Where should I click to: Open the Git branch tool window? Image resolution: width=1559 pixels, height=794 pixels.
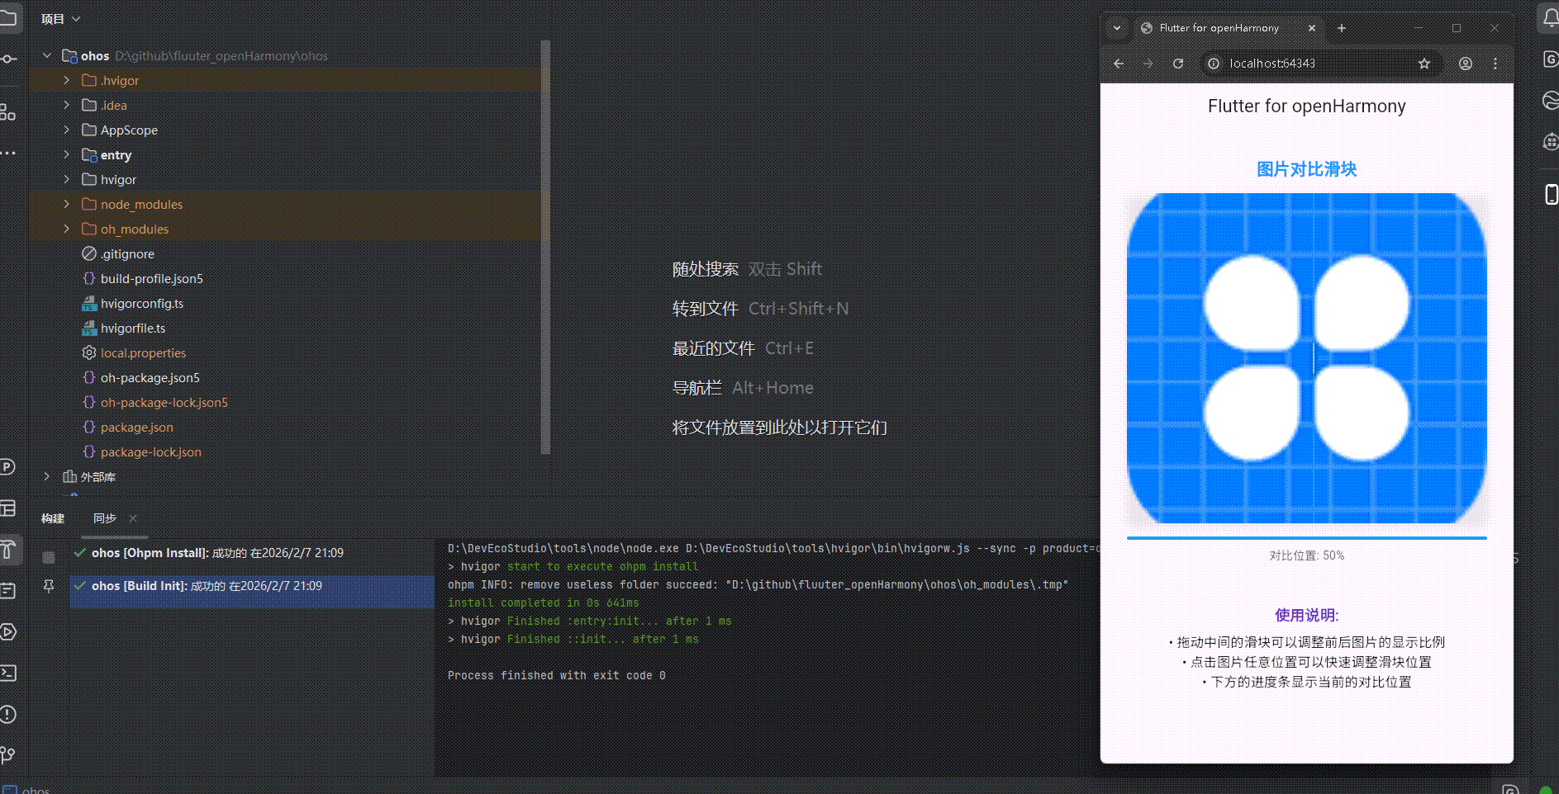pyautogui.click(x=7, y=755)
